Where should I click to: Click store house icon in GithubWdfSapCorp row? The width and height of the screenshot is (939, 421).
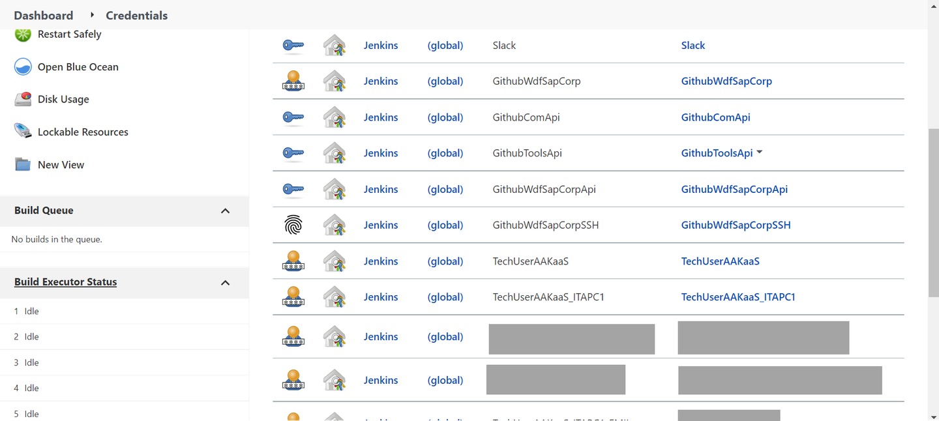(335, 81)
